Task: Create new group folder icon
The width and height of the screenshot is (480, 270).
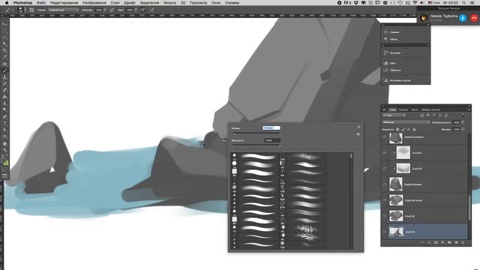Action: [449, 242]
